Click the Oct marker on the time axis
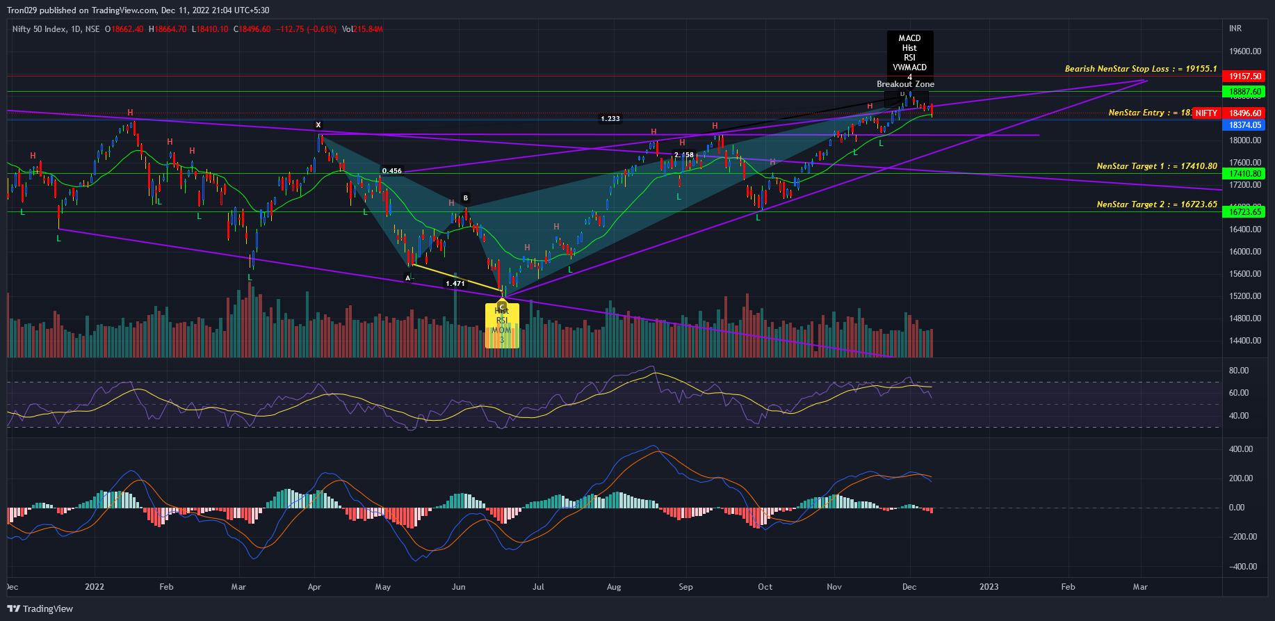This screenshot has height=621, width=1275. pyautogui.click(x=765, y=587)
